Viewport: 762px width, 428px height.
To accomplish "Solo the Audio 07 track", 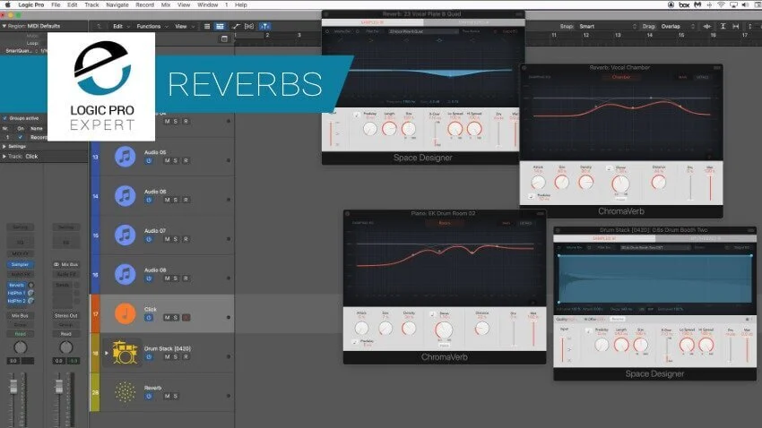I will click(176, 239).
